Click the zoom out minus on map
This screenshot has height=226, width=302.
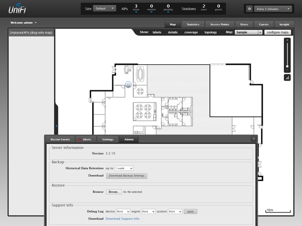[287, 70]
